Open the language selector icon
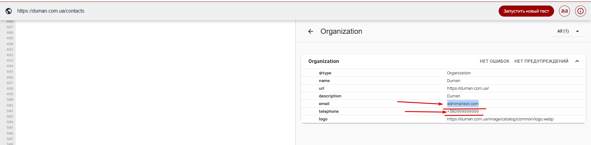This screenshot has width=591, height=145. click(x=565, y=11)
